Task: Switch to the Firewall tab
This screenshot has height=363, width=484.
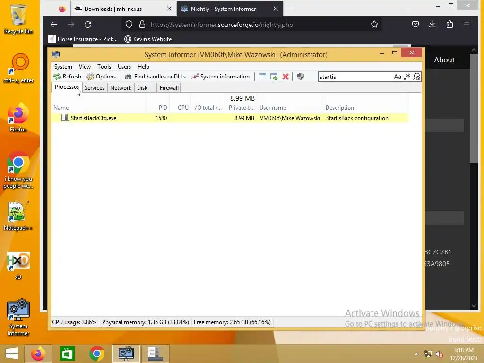Action: (x=169, y=87)
